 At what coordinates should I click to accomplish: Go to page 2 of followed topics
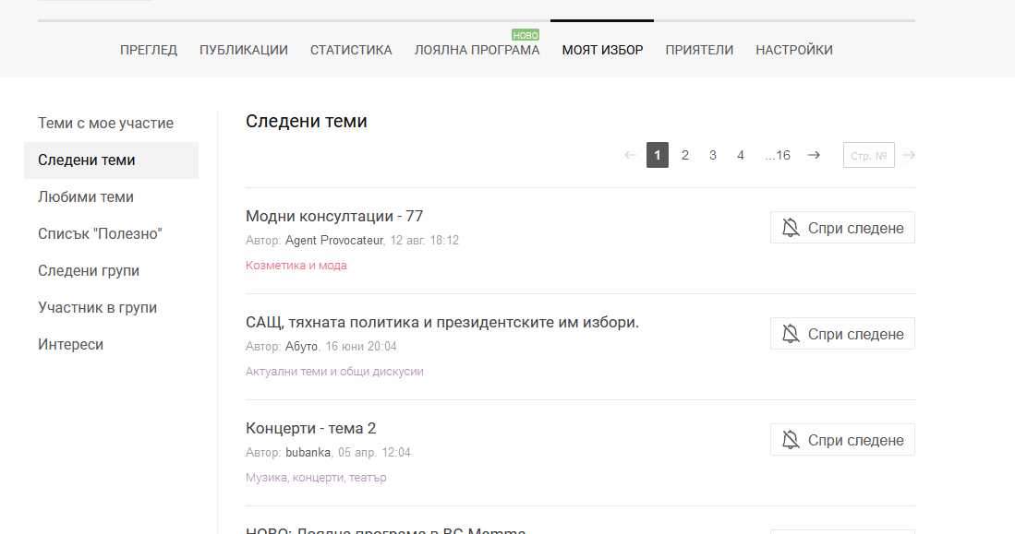coord(685,155)
